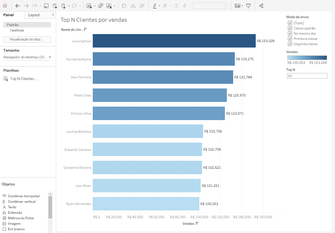Toggle the Primeira classe checkbox
The image size is (335, 233).
290,39
